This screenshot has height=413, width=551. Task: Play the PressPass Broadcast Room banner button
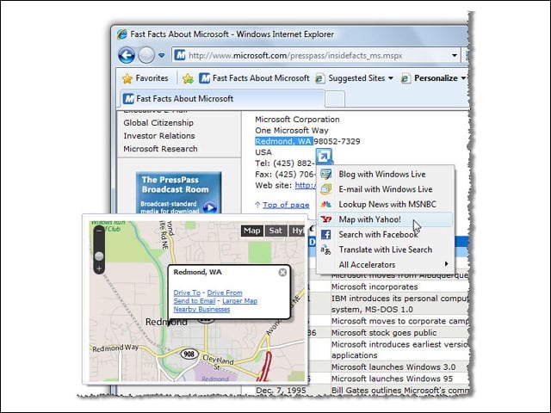click(x=210, y=207)
